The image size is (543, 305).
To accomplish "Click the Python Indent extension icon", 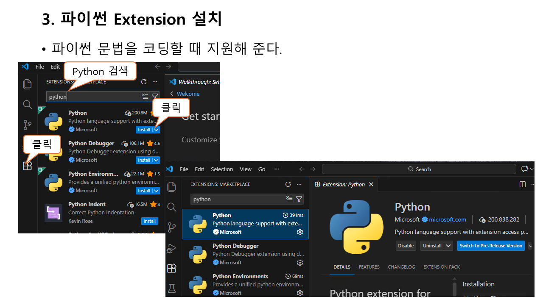I will coord(53,213).
